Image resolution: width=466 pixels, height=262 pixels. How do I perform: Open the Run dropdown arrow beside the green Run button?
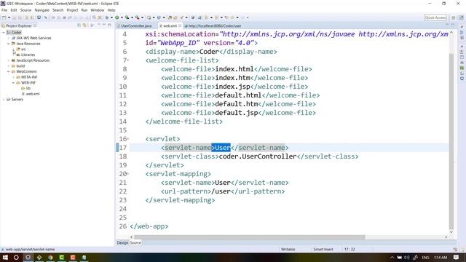(x=122, y=17)
